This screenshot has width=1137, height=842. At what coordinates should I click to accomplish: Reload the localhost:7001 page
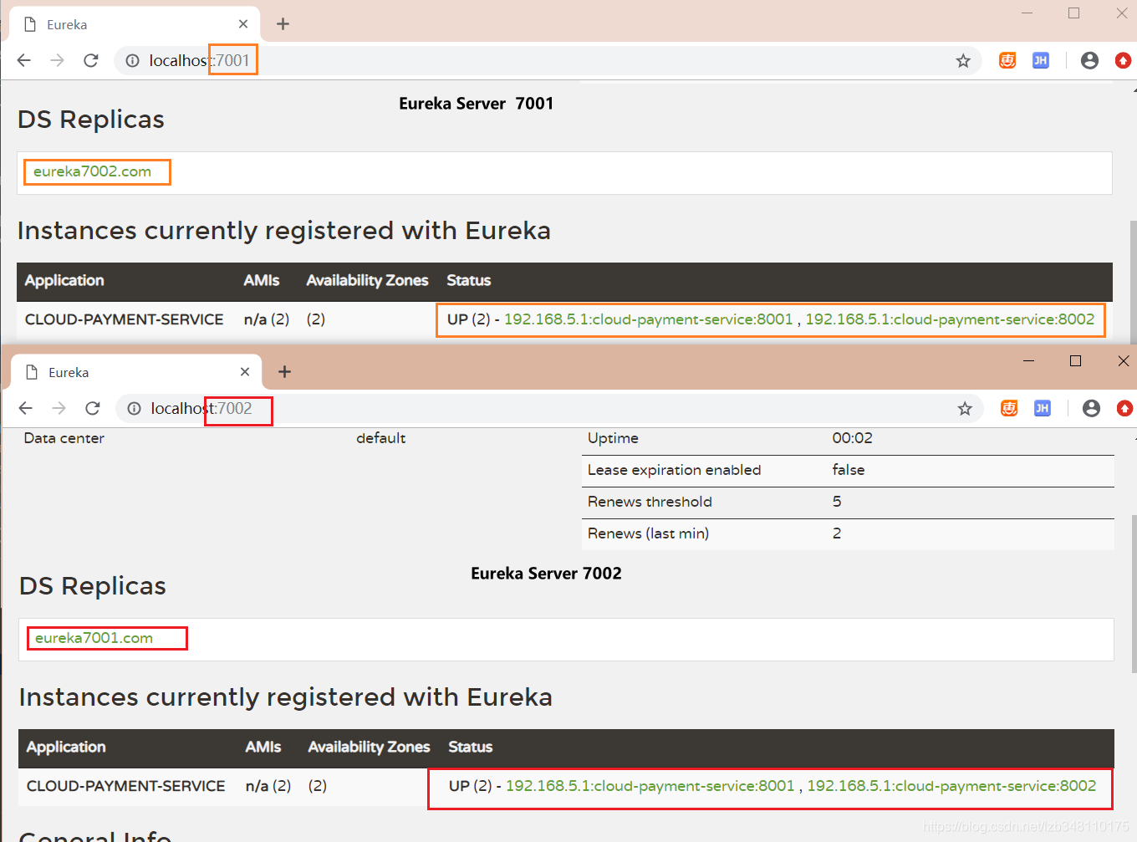pos(91,60)
